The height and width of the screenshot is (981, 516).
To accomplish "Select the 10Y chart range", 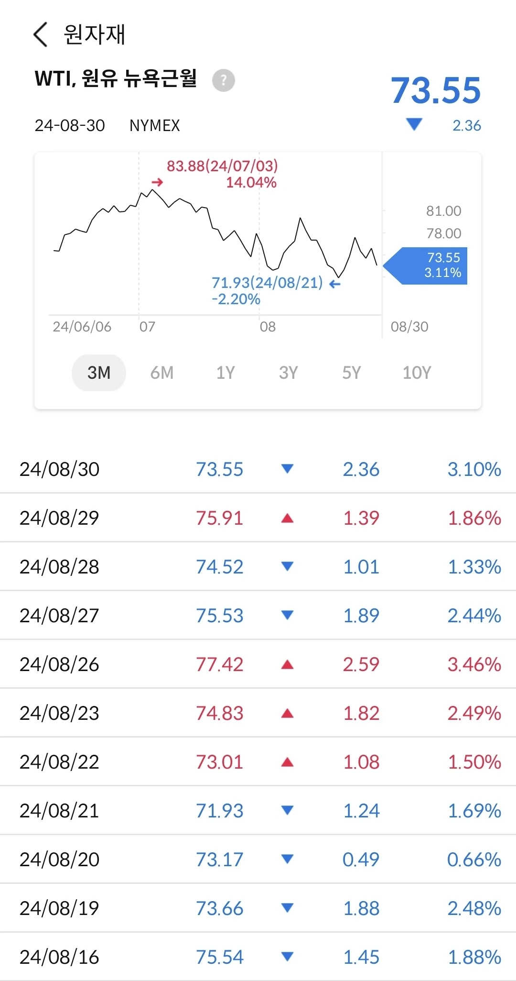I will click(417, 373).
